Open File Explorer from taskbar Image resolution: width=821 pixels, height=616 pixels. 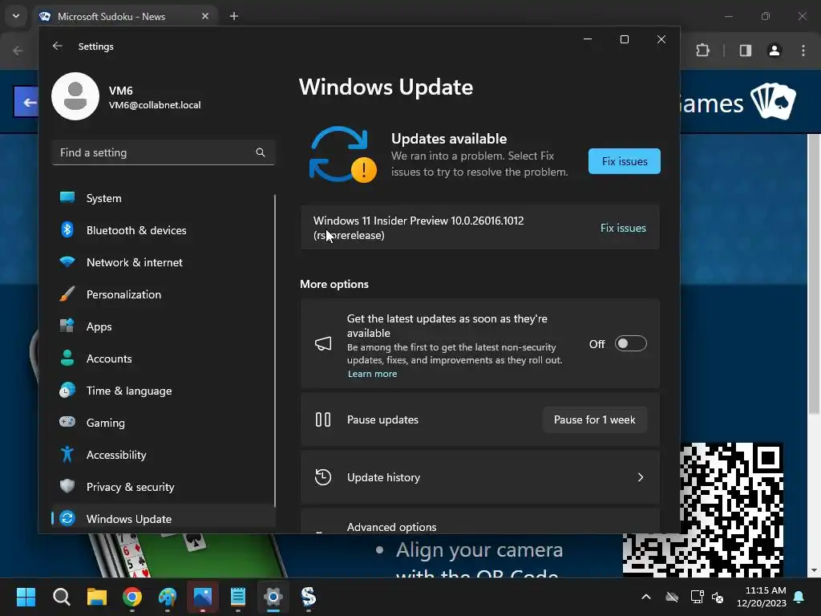pyautogui.click(x=97, y=597)
